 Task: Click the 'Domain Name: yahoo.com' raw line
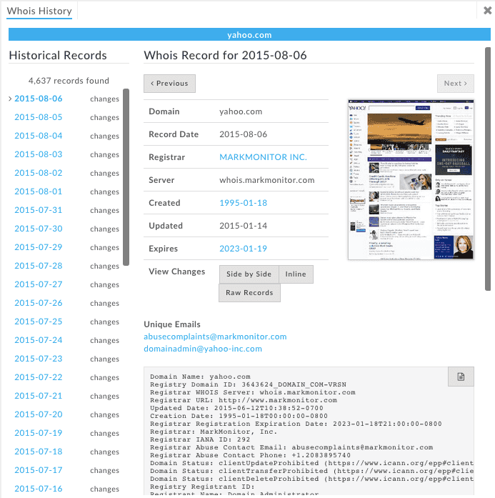coord(200,377)
